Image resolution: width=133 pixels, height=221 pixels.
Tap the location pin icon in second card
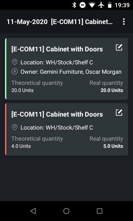[15, 127]
